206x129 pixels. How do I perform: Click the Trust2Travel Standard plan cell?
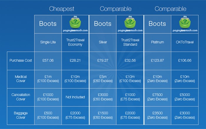tap(130, 42)
